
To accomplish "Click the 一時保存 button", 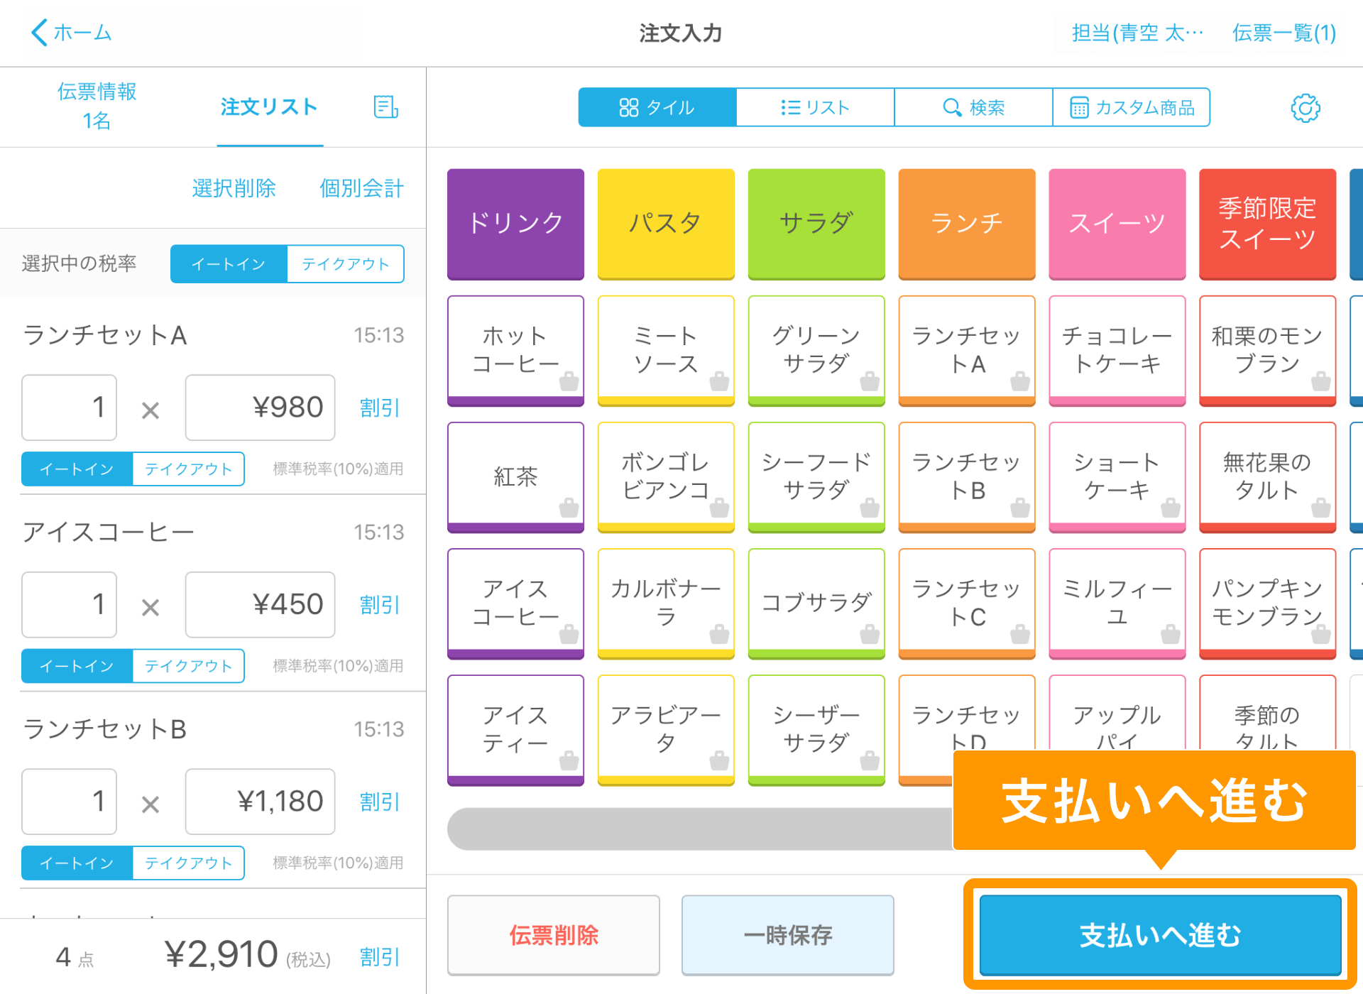I will (788, 935).
